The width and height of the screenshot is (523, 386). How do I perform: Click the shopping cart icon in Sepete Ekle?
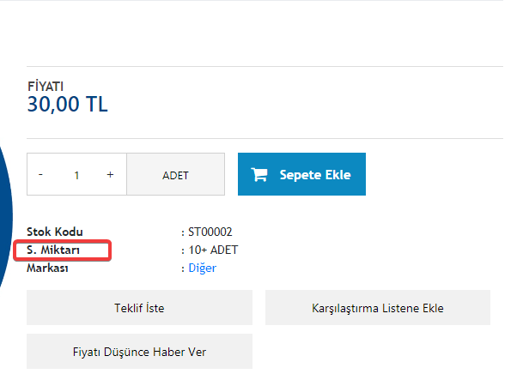(x=259, y=175)
